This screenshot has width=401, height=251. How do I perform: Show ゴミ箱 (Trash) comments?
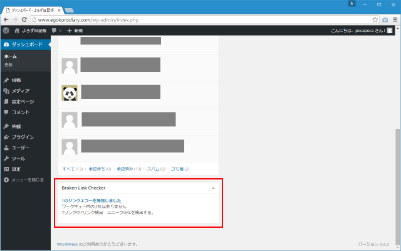pos(180,169)
